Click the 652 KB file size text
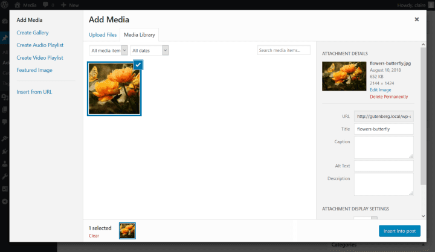The height and width of the screenshot is (252, 435). coord(376,77)
